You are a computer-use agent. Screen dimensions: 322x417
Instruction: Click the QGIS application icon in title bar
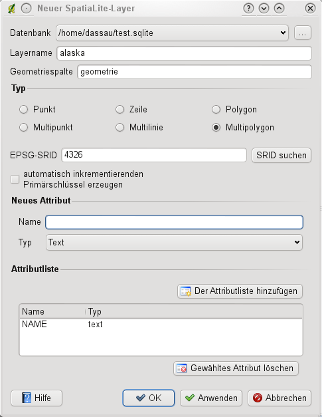click(11, 9)
